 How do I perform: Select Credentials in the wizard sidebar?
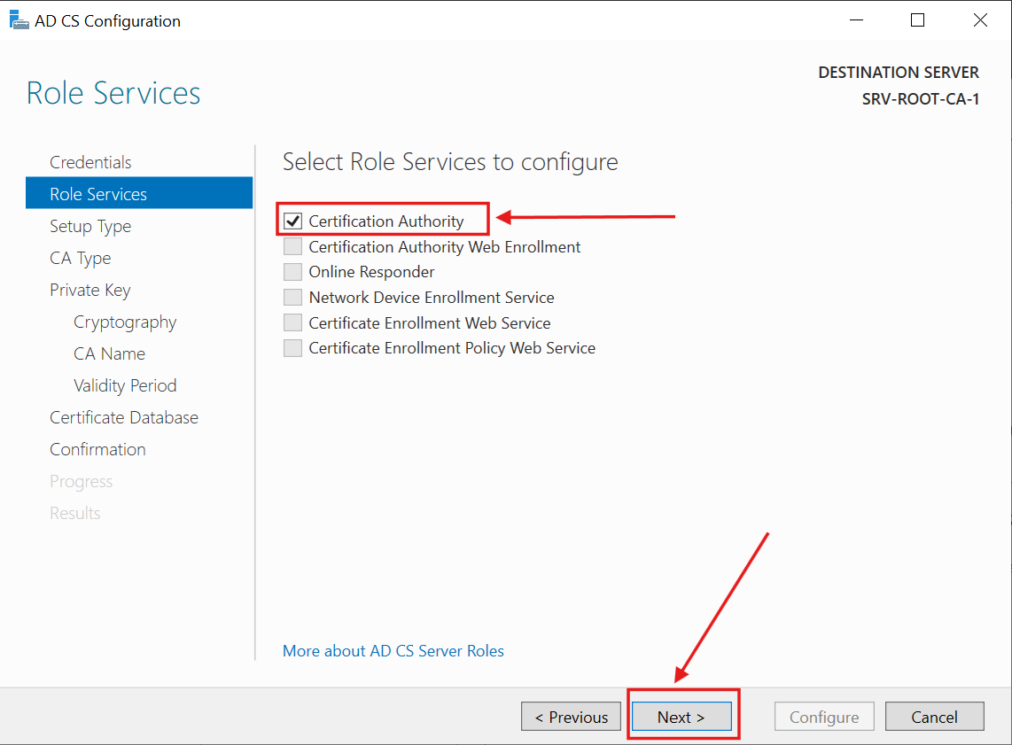click(90, 162)
